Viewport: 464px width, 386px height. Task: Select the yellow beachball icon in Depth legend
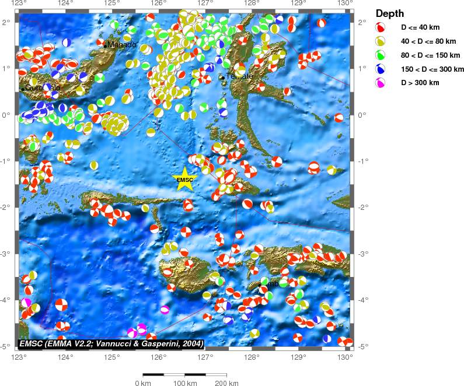point(381,41)
